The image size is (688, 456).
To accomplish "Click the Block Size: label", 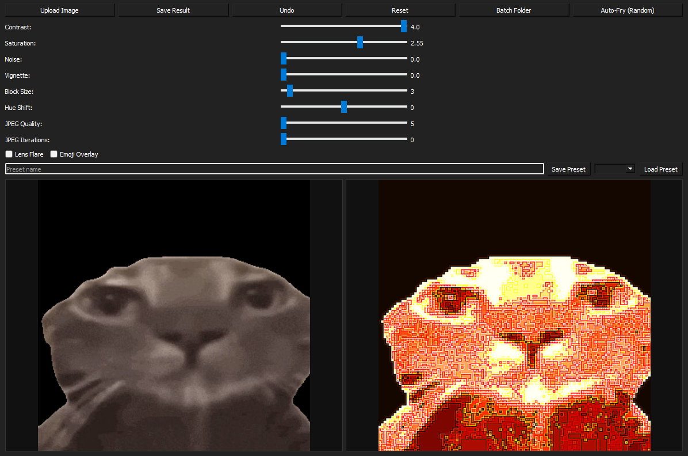I will click(x=19, y=92).
